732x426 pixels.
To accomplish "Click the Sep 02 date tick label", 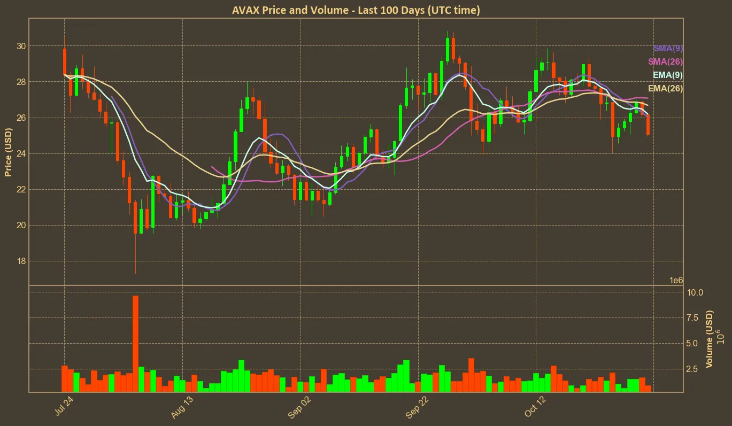I will point(298,407).
